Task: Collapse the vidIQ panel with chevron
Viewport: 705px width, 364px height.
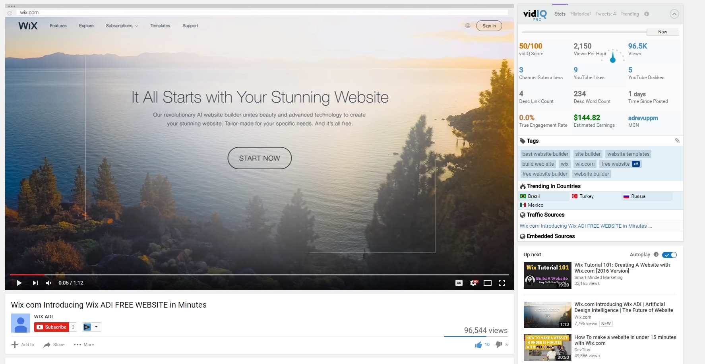Action: 674,14
